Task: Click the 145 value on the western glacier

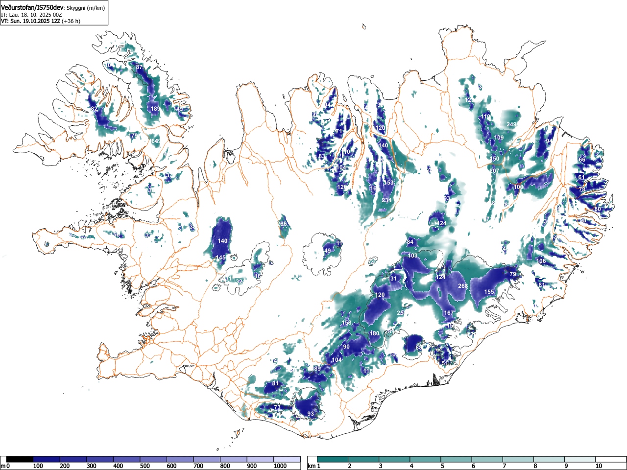Action: click(x=220, y=258)
